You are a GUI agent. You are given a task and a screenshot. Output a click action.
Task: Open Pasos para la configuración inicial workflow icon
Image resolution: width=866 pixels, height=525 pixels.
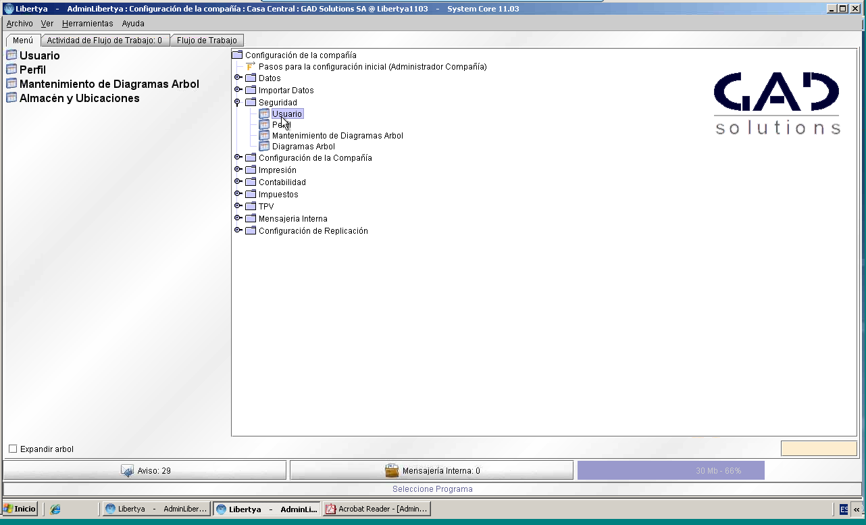click(x=251, y=67)
